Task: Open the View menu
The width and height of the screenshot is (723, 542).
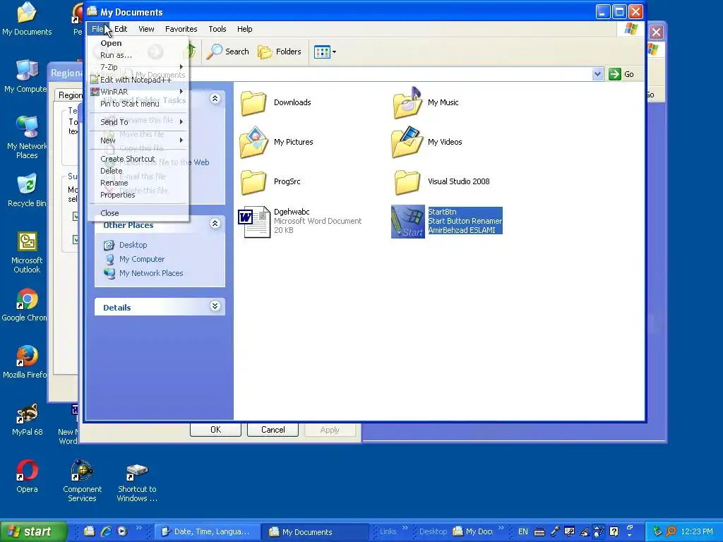Action: pyautogui.click(x=146, y=29)
